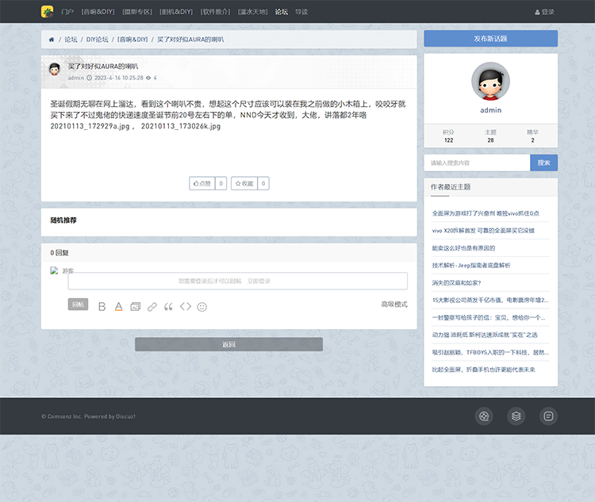595x502 pixels.
Task: Click the layers stack footer icon
Action: [516, 416]
